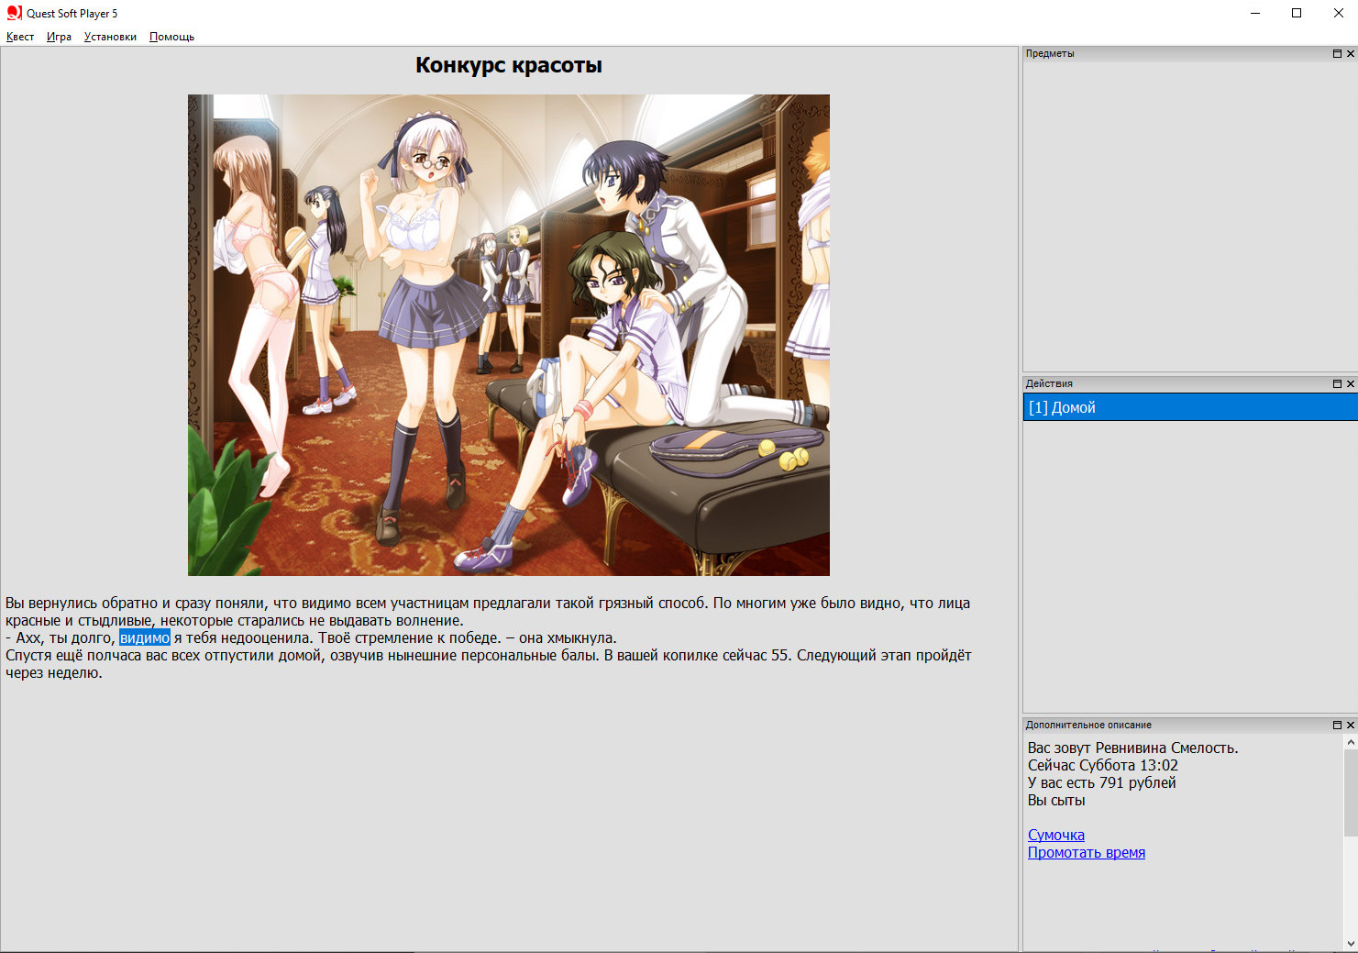Image resolution: width=1358 pixels, height=953 pixels.
Task: Click the Конкурс красоты heading
Action: coord(509,65)
